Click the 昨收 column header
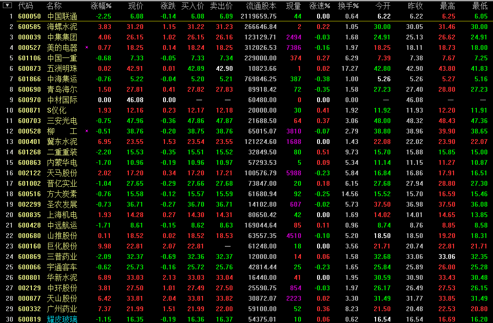Viewport: 493px width, 323px height. (415, 6)
